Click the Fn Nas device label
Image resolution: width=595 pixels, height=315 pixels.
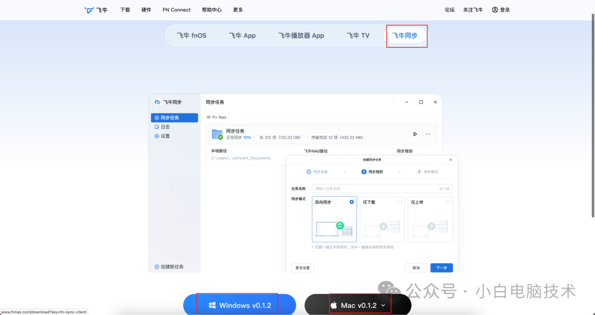[x=217, y=117]
